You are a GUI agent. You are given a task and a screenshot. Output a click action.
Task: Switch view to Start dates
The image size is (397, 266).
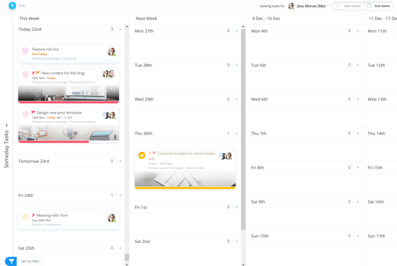click(348, 6)
